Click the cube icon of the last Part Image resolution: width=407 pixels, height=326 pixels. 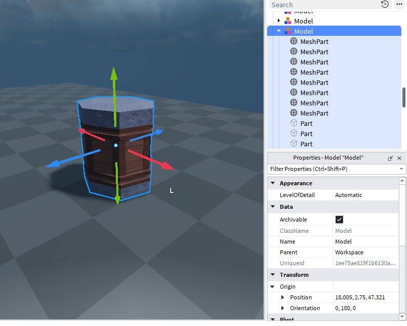pyautogui.click(x=294, y=143)
